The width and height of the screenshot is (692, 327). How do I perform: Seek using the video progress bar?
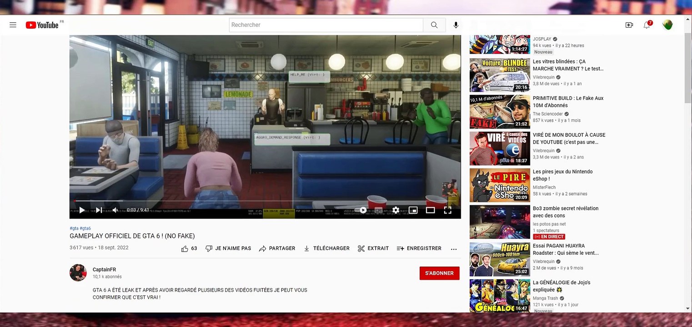265,201
